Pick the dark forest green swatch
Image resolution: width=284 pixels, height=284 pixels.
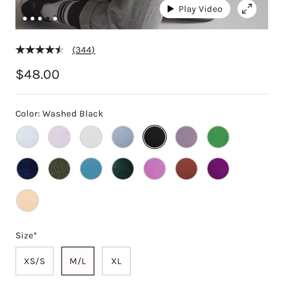[123, 169]
